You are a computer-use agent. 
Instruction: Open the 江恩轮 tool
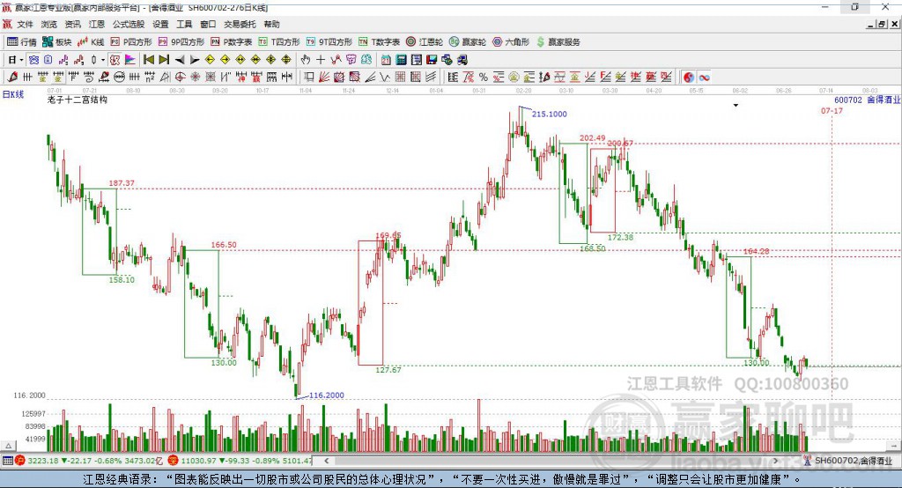point(425,42)
